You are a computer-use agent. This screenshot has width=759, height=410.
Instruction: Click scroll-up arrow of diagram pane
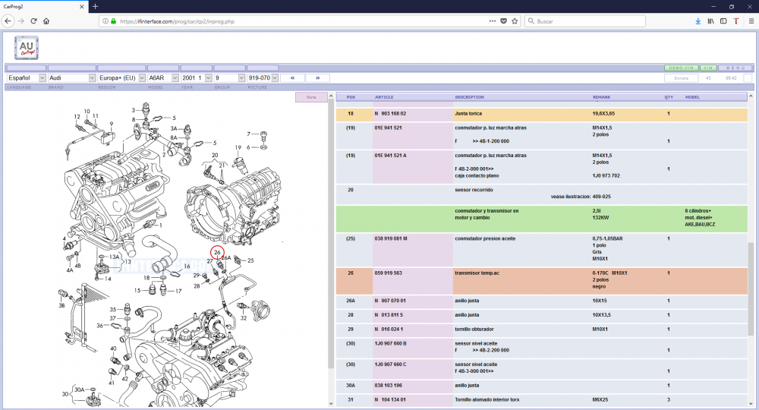coord(331,96)
